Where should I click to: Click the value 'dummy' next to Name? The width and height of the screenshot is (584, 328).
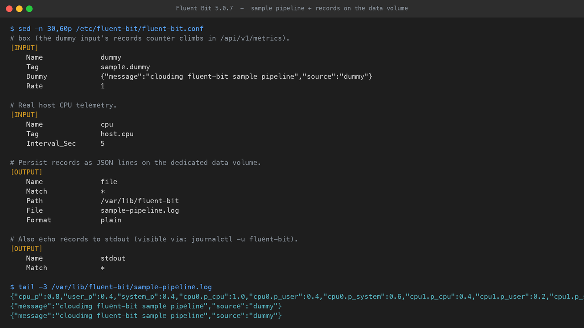[111, 57]
